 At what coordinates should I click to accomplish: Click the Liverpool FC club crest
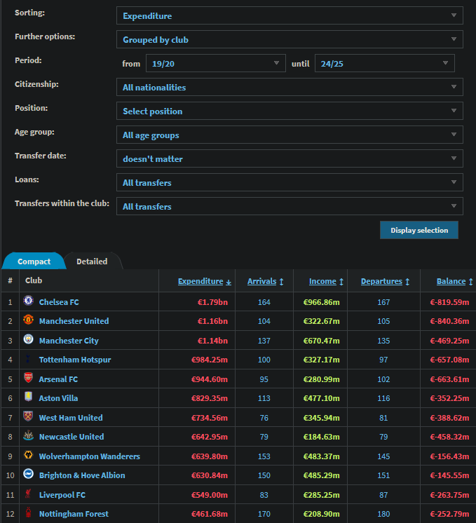point(28,494)
